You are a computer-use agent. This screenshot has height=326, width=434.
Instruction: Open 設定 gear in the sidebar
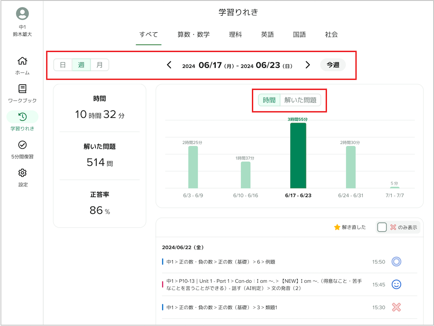22,178
